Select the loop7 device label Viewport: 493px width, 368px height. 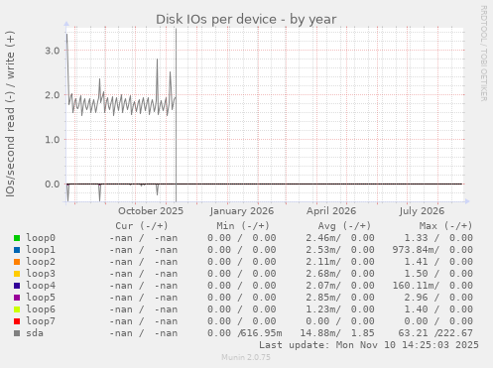click(x=41, y=321)
